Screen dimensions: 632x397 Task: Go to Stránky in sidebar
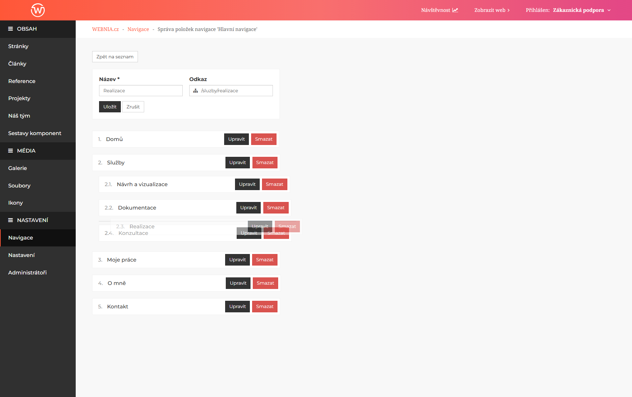point(38,46)
